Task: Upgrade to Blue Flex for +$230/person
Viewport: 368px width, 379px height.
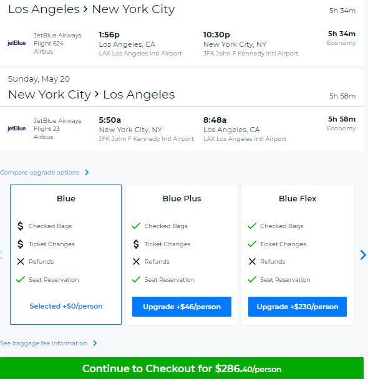Action: (298, 307)
